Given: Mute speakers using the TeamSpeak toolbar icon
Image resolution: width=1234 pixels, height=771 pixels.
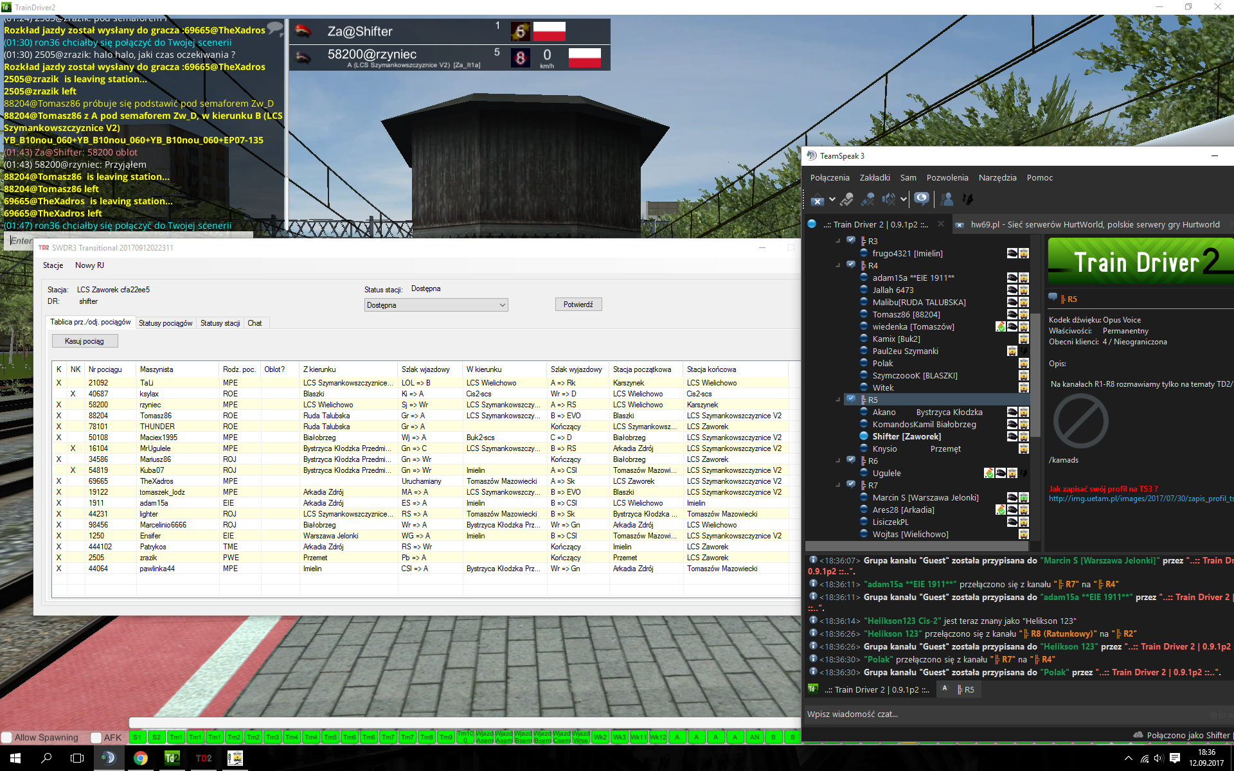Looking at the screenshot, I should click(889, 200).
